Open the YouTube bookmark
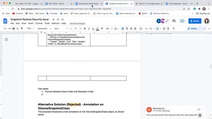This screenshot has width=212, height=119. coord(18,14)
